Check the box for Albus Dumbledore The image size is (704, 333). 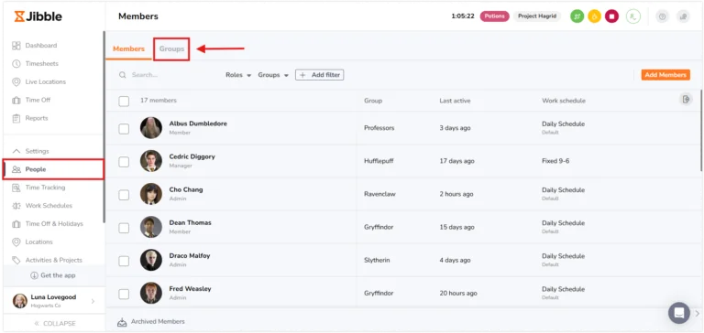[x=124, y=129]
